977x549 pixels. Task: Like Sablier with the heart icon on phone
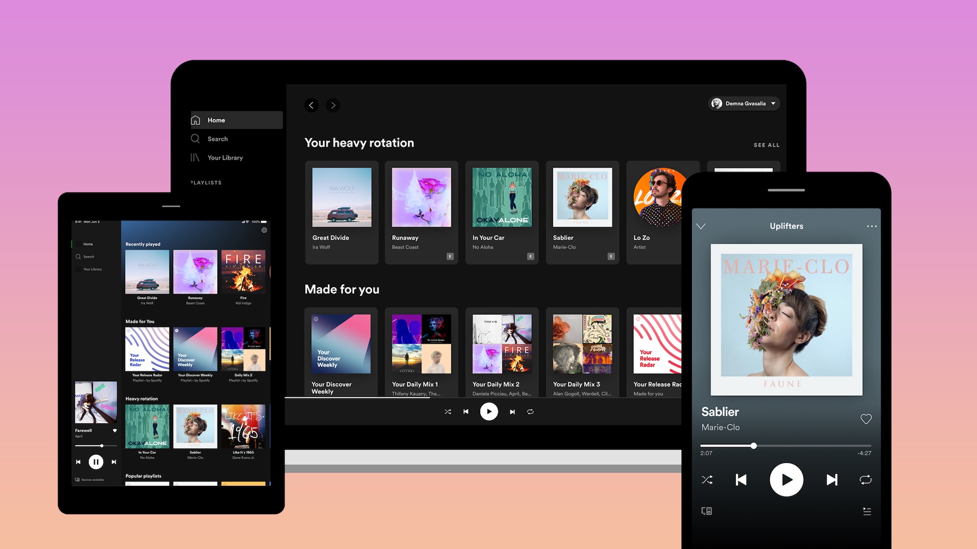pos(866,419)
